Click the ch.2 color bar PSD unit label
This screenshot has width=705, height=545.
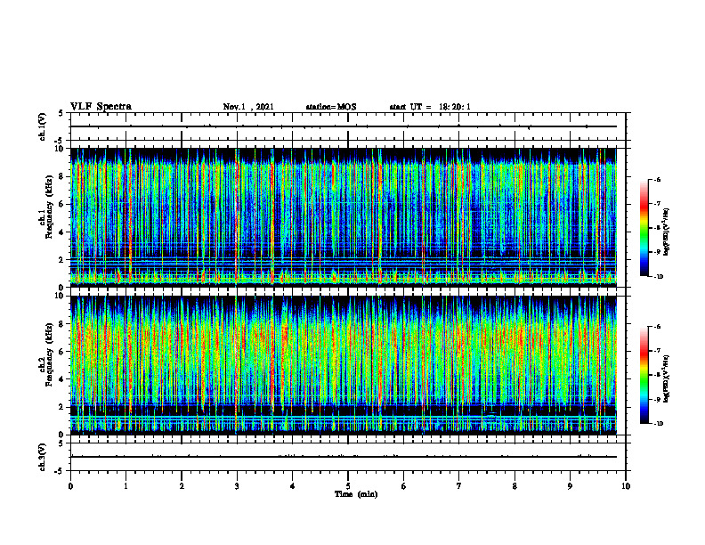click(x=666, y=378)
